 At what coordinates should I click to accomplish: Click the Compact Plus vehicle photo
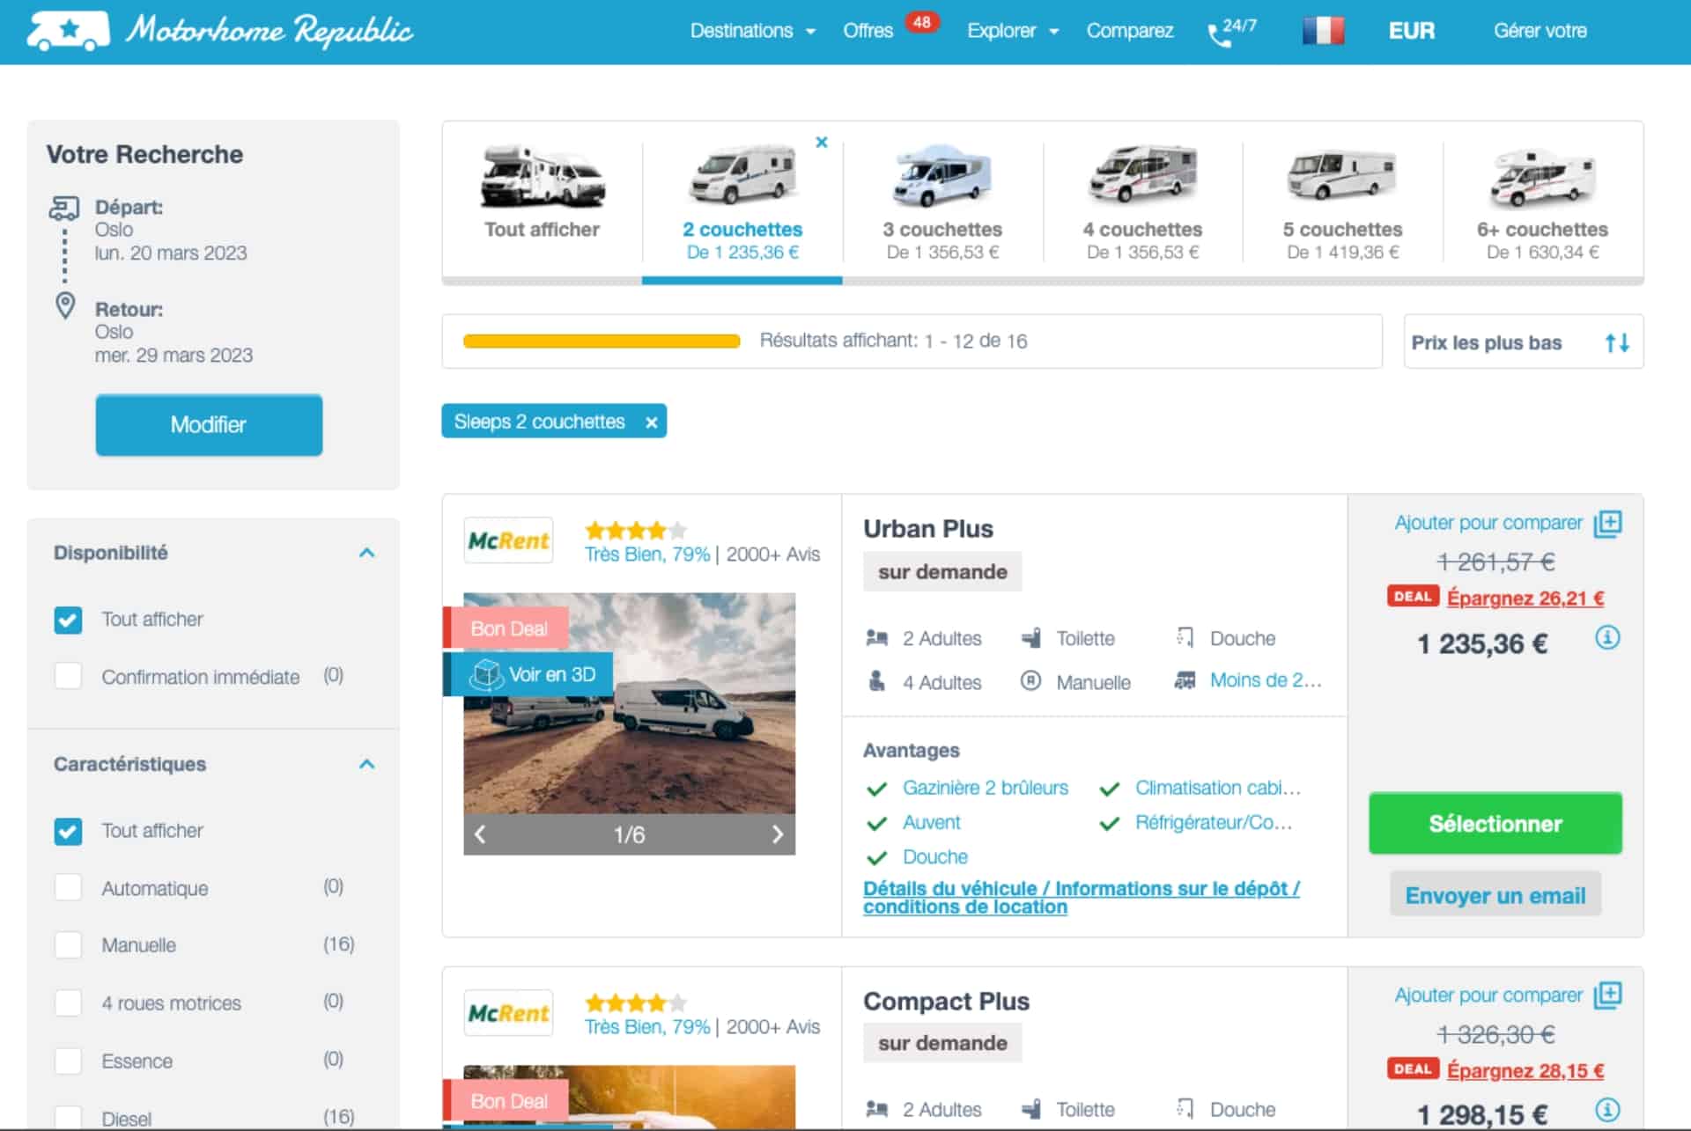(629, 1098)
